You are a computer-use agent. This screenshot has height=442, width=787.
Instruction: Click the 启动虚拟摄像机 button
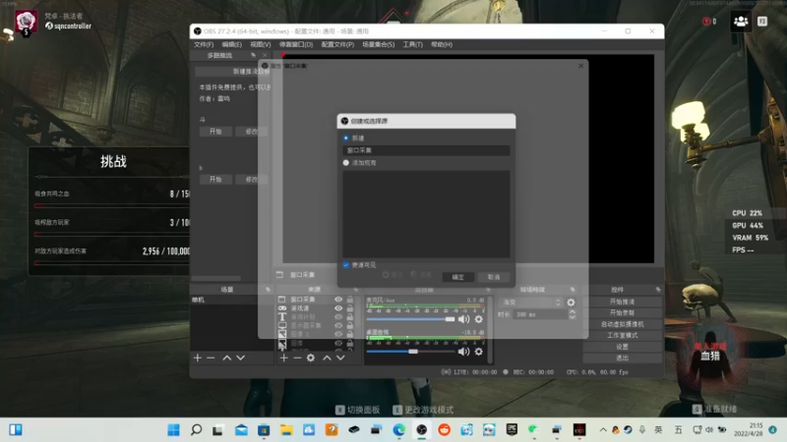tap(623, 324)
